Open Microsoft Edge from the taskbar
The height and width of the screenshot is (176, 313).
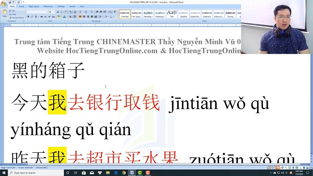click(x=116, y=173)
